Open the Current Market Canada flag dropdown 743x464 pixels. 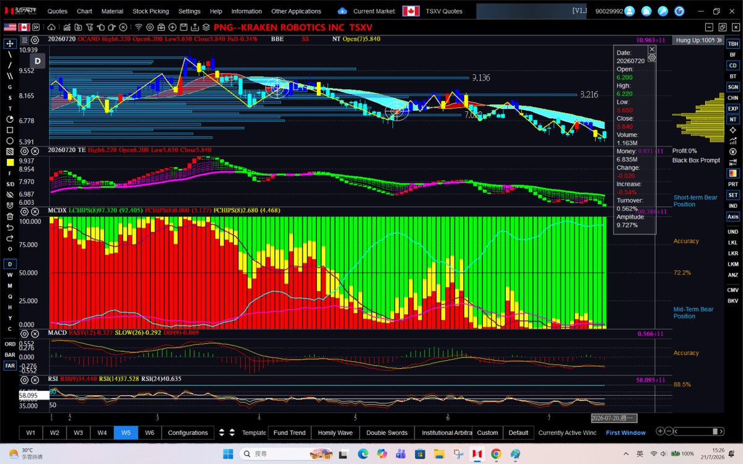[x=411, y=11]
